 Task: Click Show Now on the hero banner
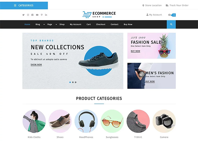coord(36,65)
